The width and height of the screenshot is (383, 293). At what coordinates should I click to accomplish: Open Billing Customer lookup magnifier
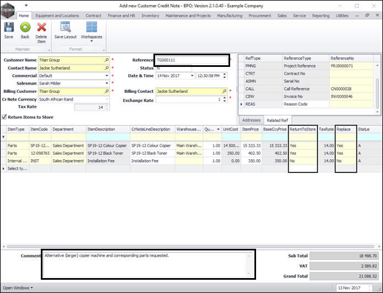[107, 91]
